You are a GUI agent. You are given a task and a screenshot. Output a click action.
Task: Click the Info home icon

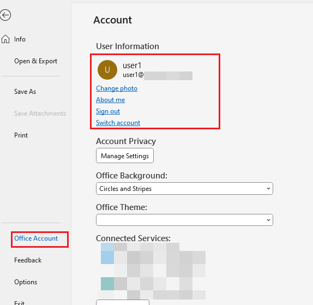pyautogui.click(x=5, y=39)
